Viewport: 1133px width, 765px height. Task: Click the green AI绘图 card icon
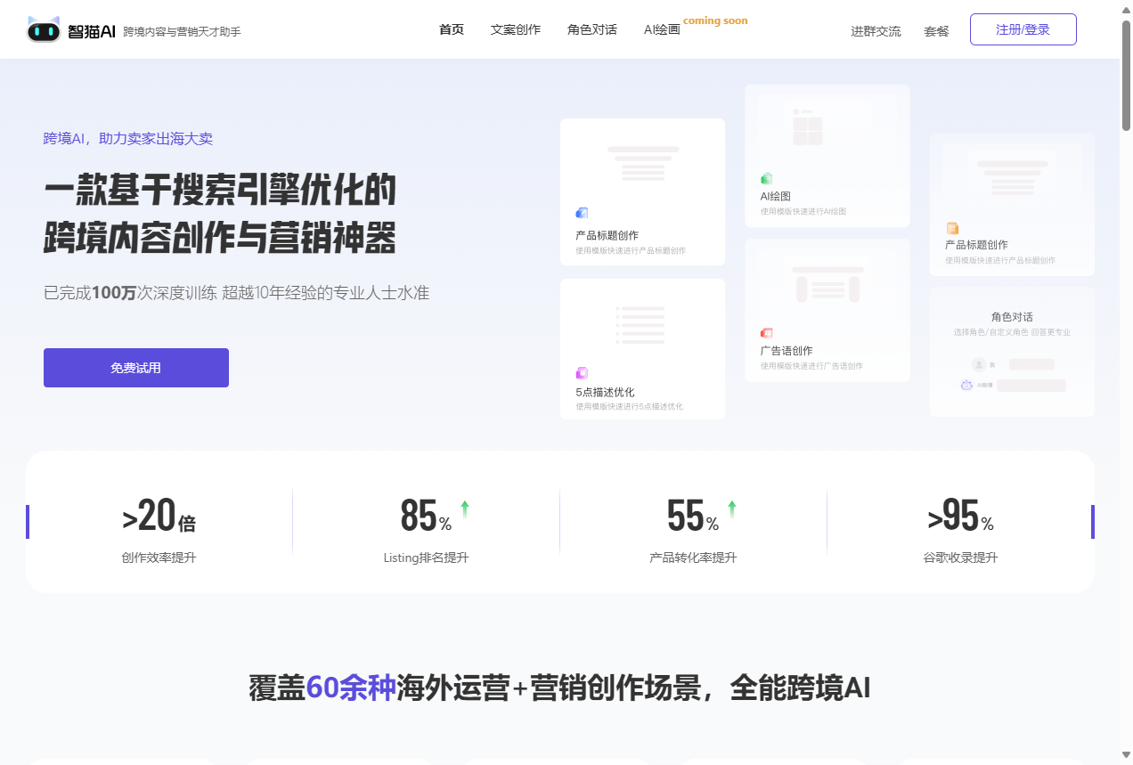pyautogui.click(x=766, y=178)
